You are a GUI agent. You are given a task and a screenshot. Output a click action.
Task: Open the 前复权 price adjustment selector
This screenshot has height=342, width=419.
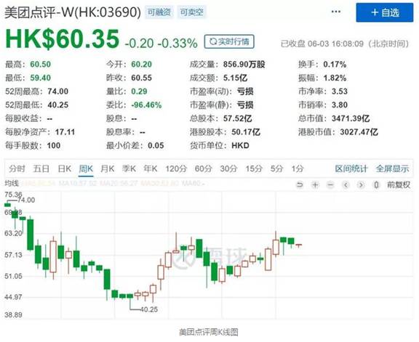coord(399,184)
